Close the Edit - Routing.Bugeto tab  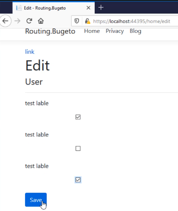point(89,8)
